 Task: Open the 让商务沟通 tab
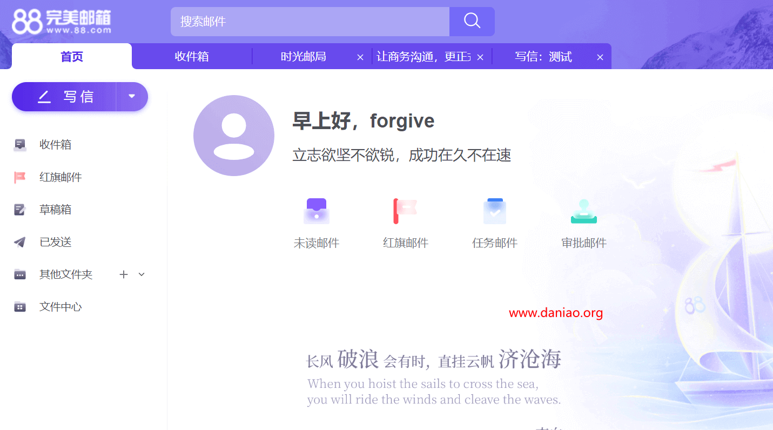pos(423,57)
